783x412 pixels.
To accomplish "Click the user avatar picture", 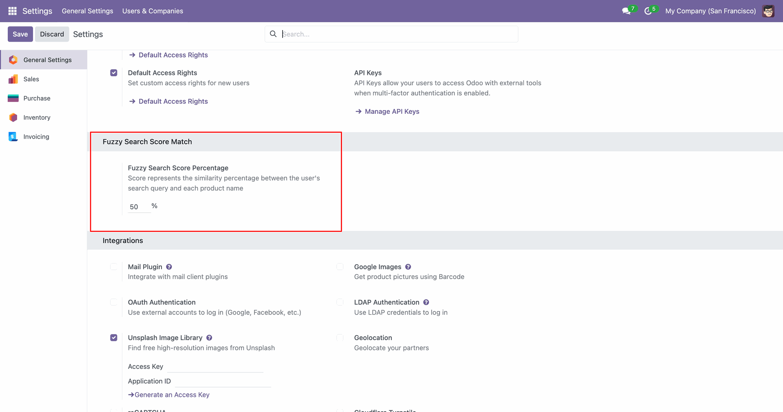I will (x=768, y=11).
